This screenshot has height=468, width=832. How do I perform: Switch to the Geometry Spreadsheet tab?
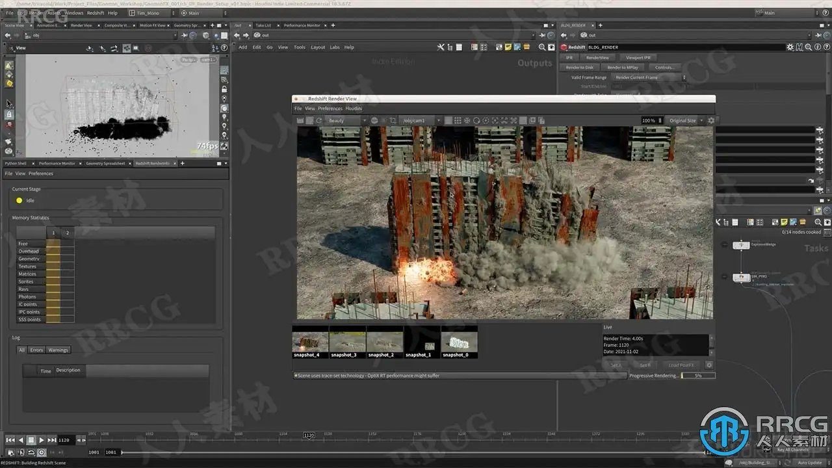tap(105, 163)
